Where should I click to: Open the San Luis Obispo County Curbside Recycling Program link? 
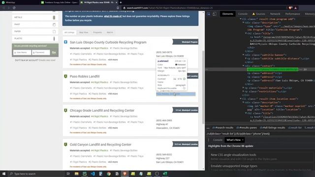108,42
